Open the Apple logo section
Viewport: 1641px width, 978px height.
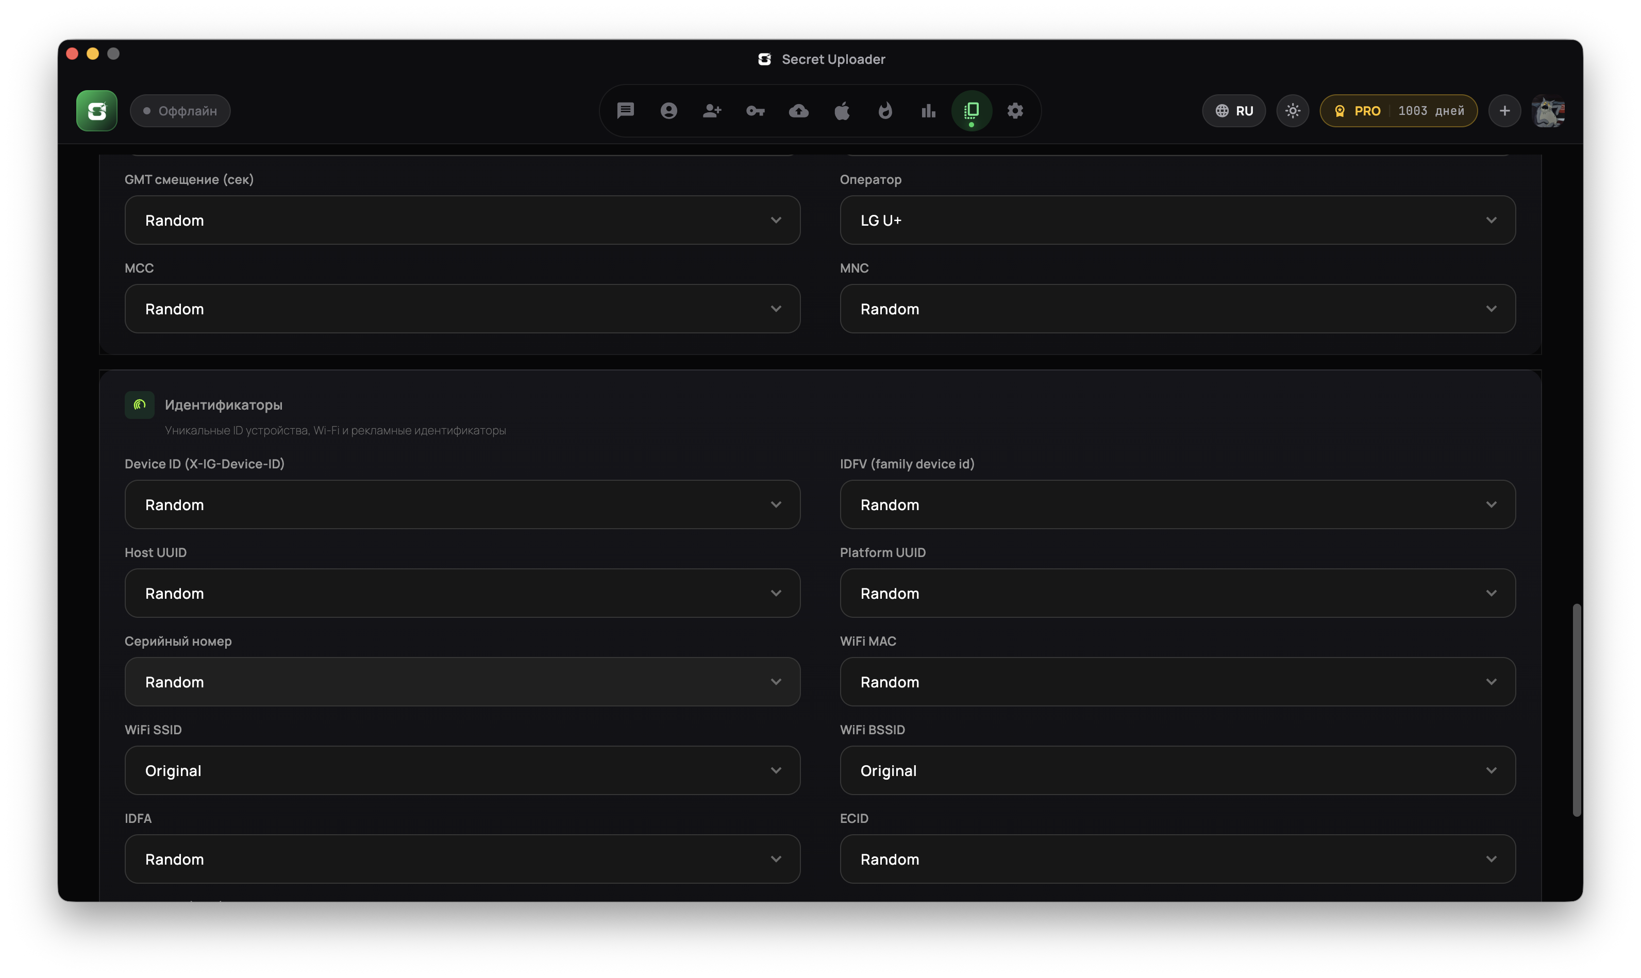[x=842, y=111]
